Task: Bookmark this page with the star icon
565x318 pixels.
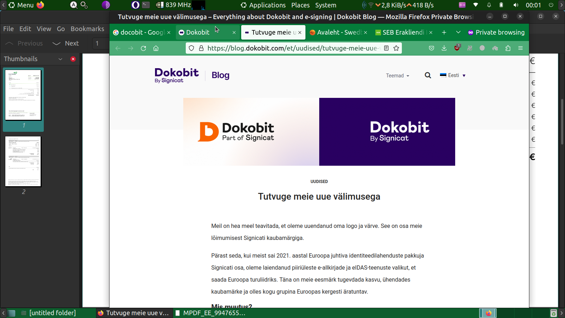Action: tap(396, 48)
